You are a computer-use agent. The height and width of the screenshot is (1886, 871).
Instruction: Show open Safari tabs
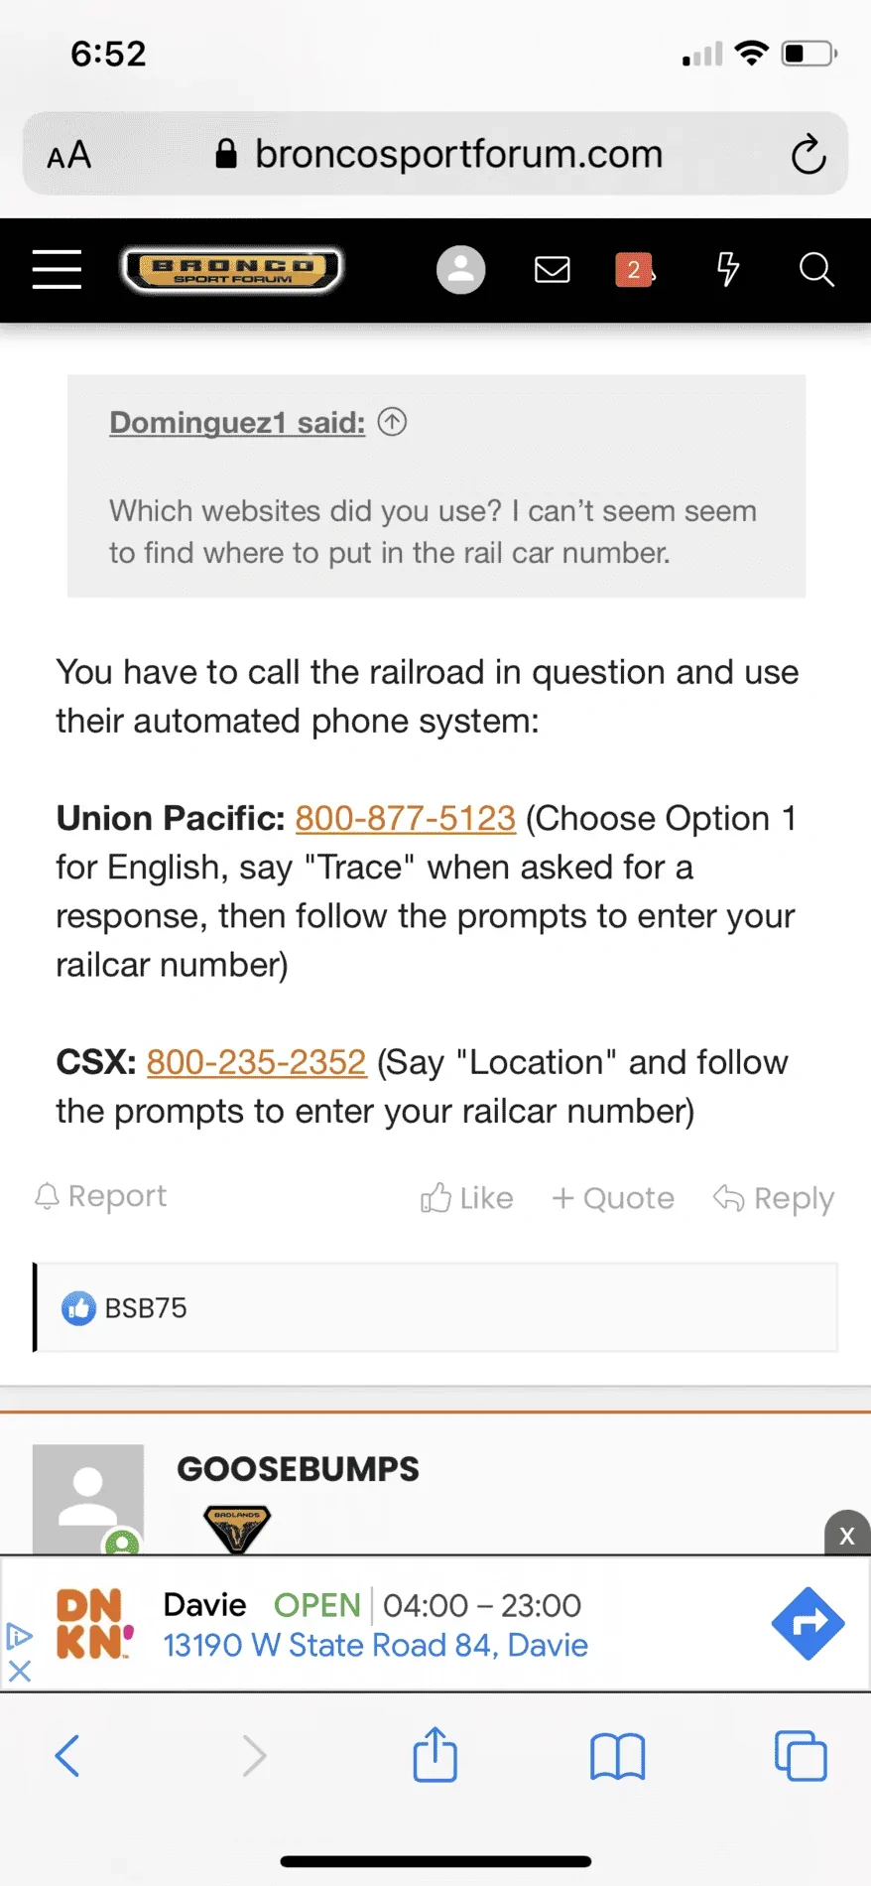pyautogui.click(x=800, y=1755)
